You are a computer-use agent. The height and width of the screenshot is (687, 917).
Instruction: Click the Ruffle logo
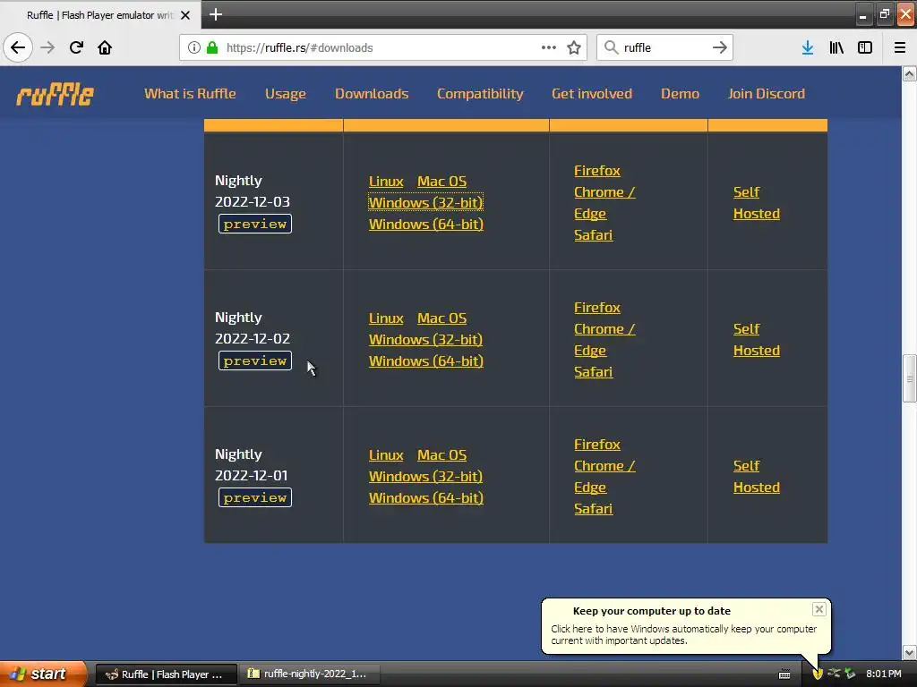click(55, 94)
